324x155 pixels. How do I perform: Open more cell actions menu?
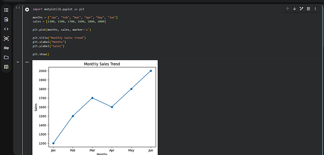tap(315, 9)
